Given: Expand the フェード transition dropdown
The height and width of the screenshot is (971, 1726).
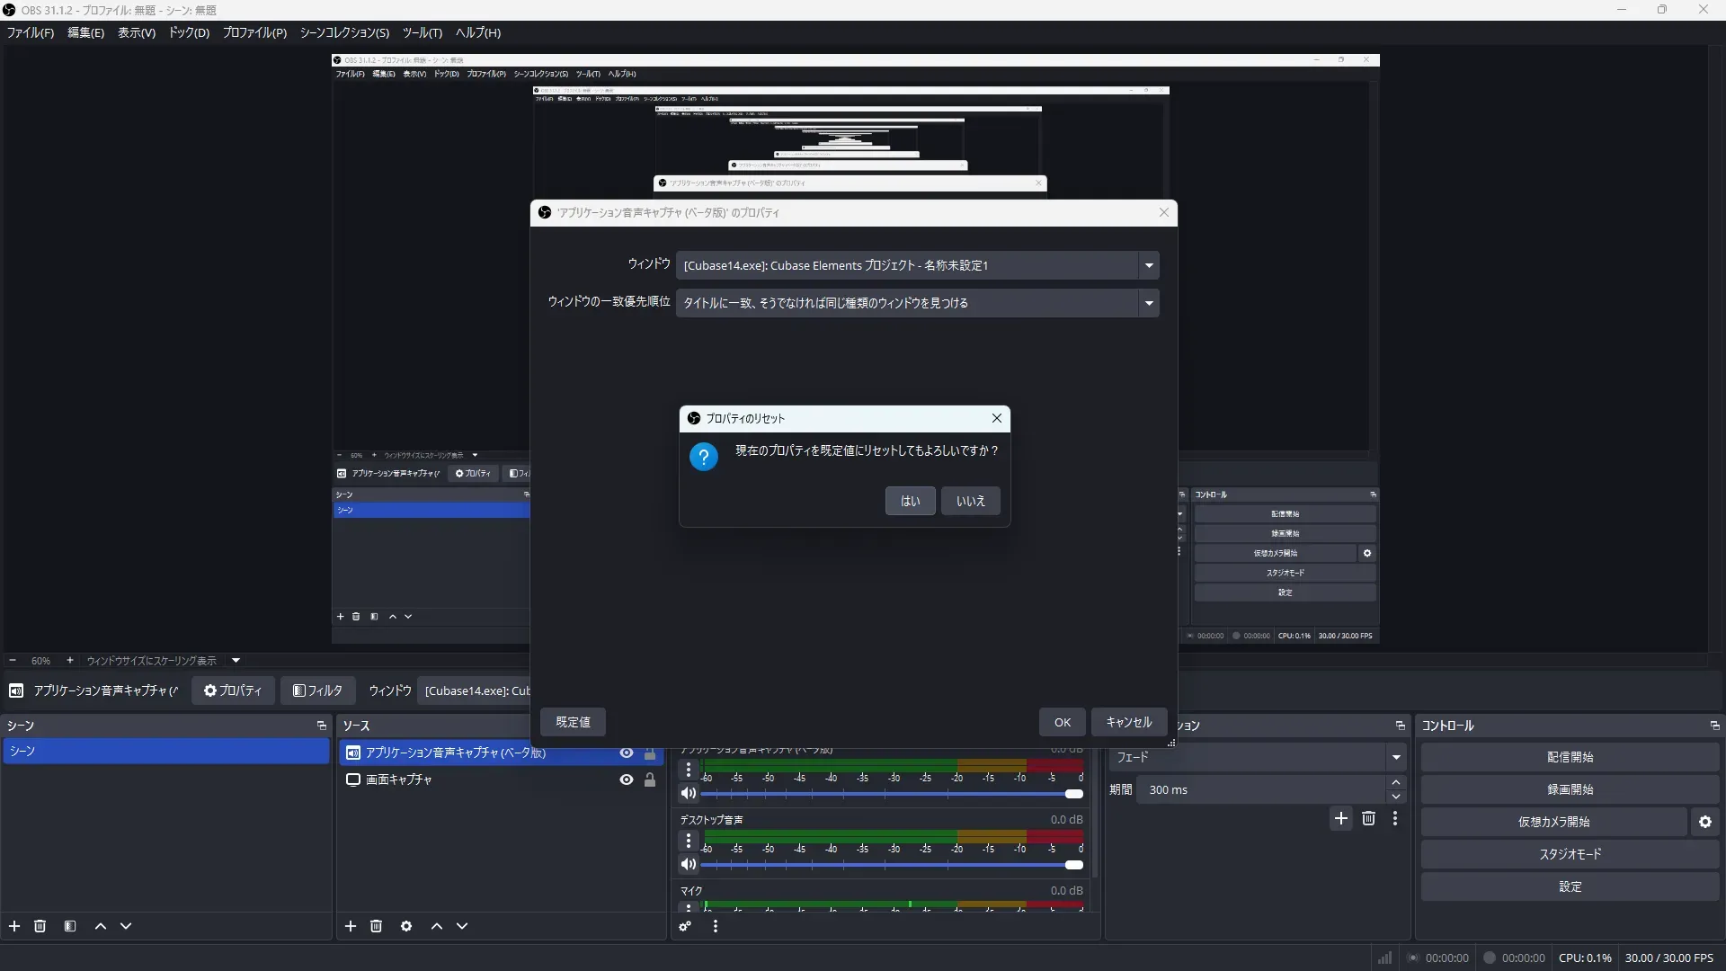Looking at the screenshot, I should click(1395, 757).
